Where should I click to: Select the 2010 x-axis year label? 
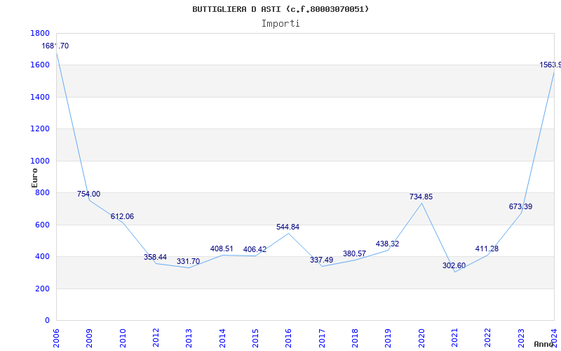point(123,338)
